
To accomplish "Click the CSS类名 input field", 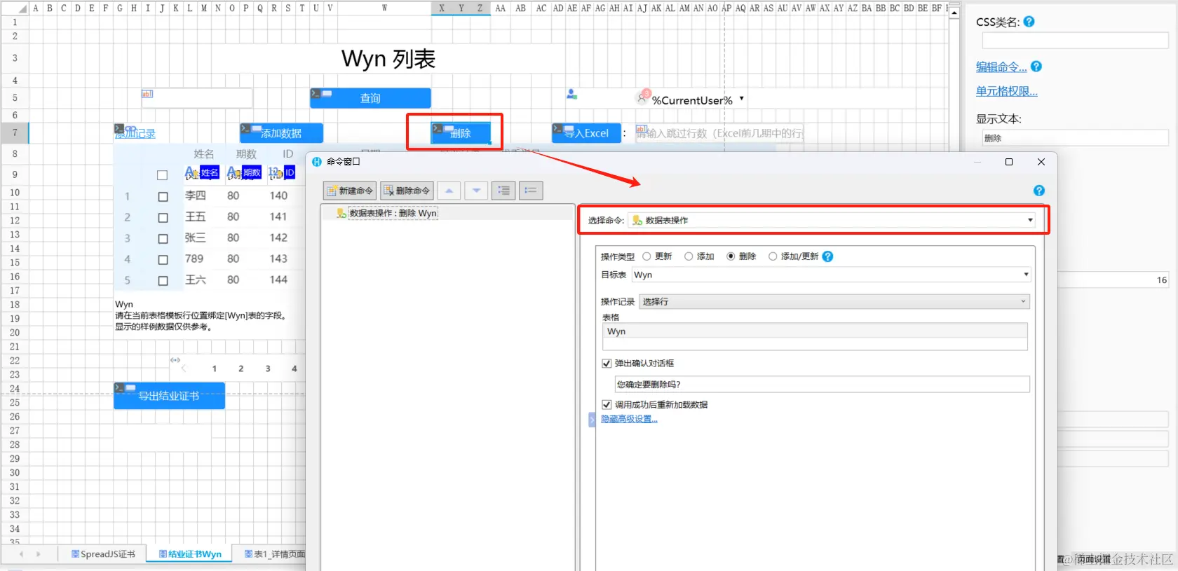I will click(1075, 41).
